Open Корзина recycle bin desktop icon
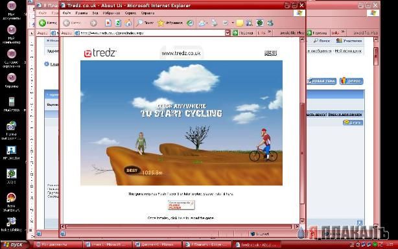This screenshot has height=249, width=398. click(x=12, y=80)
